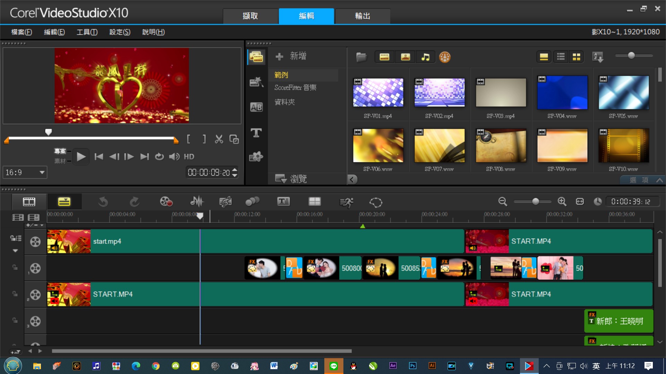The height and width of the screenshot is (374, 666).
Task: Expand the 選項 options panel
Action: (x=642, y=180)
